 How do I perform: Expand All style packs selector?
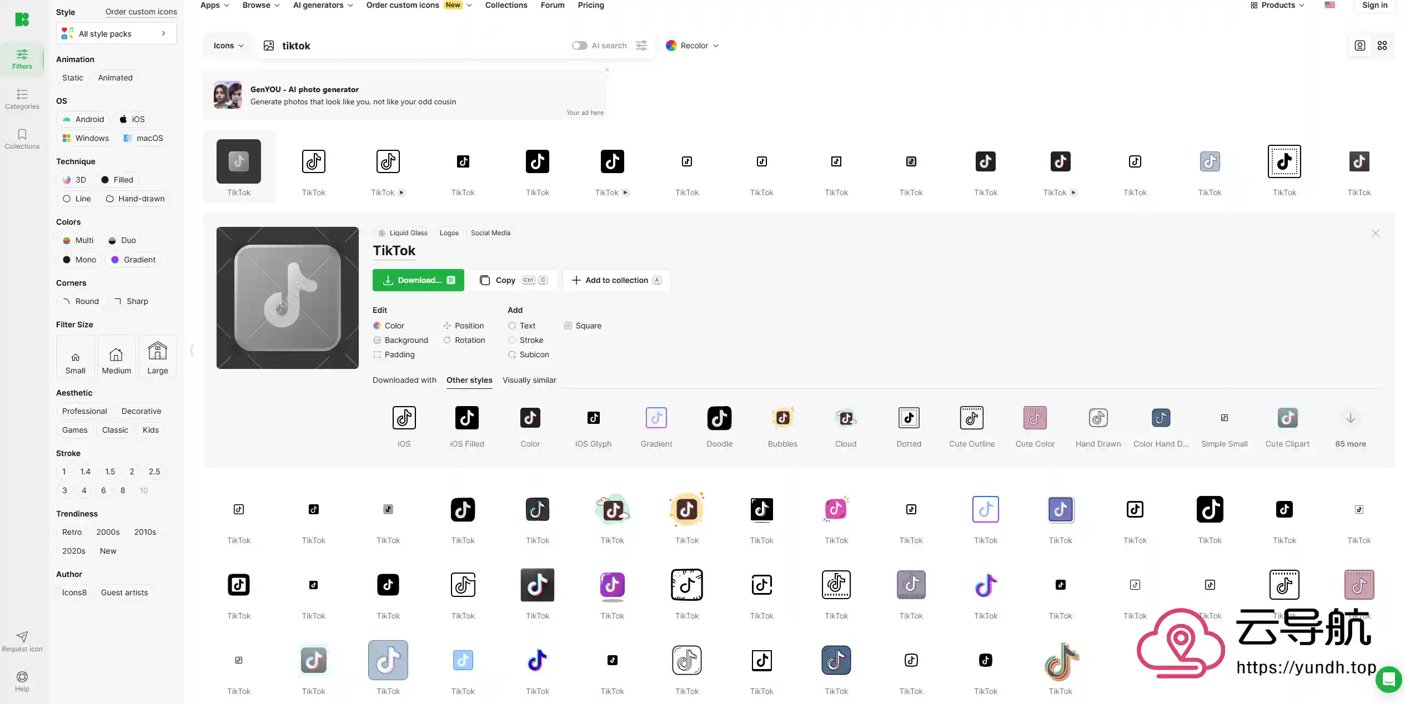point(116,34)
